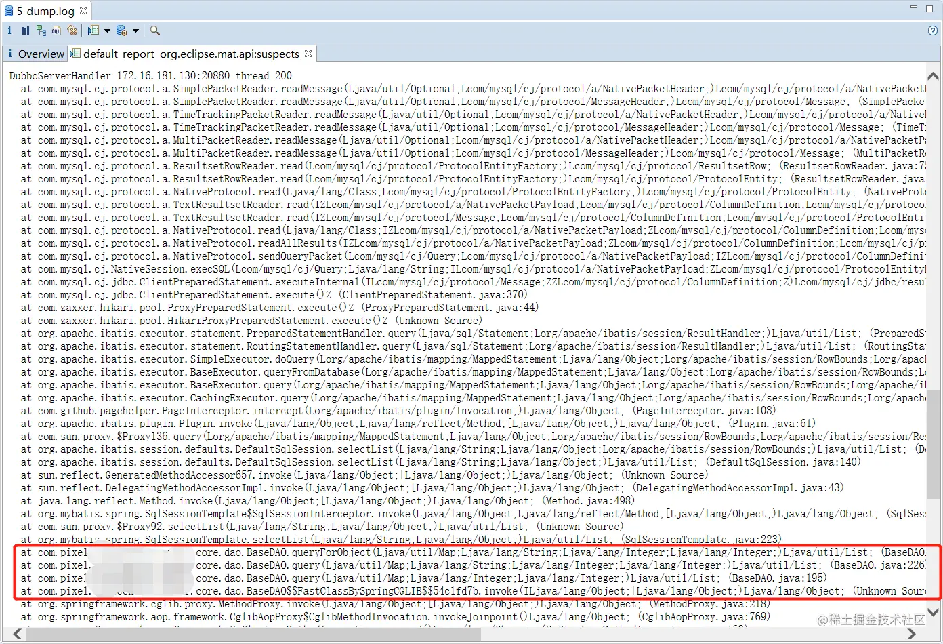
Task: Click the DubboServerHandler thread-200 header line
Action: [x=150, y=75]
